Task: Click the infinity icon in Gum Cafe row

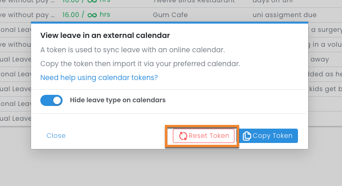Action: (x=92, y=15)
